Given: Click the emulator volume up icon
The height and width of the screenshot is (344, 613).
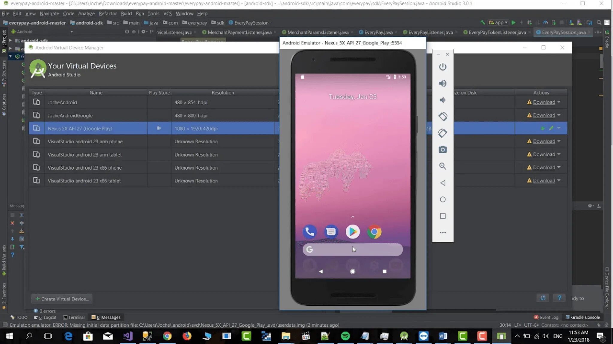Looking at the screenshot, I should [x=442, y=83].
